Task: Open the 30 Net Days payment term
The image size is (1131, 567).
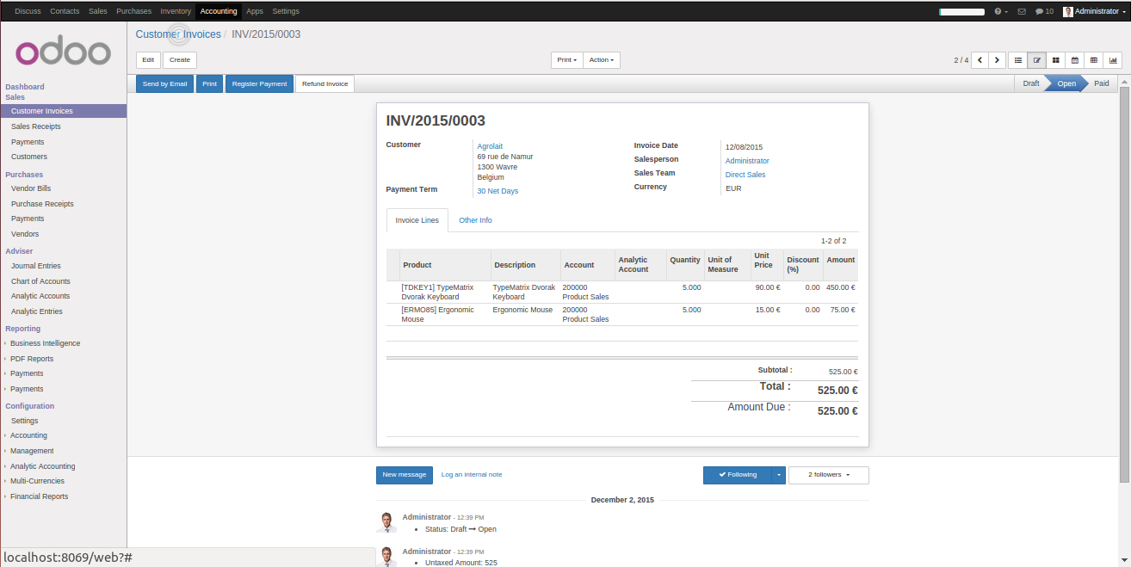Action: coord(498,191)
